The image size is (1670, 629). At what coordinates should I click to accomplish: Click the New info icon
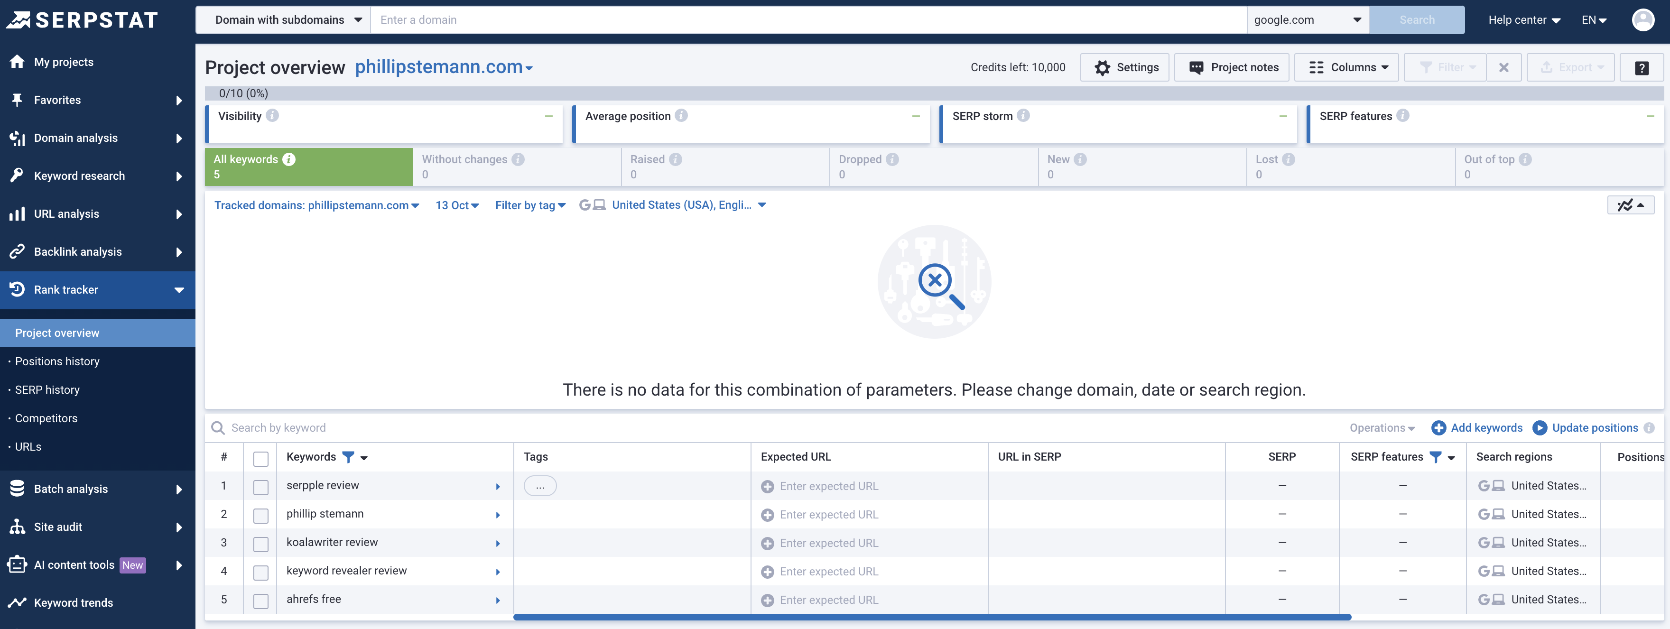pos(1080,159)
